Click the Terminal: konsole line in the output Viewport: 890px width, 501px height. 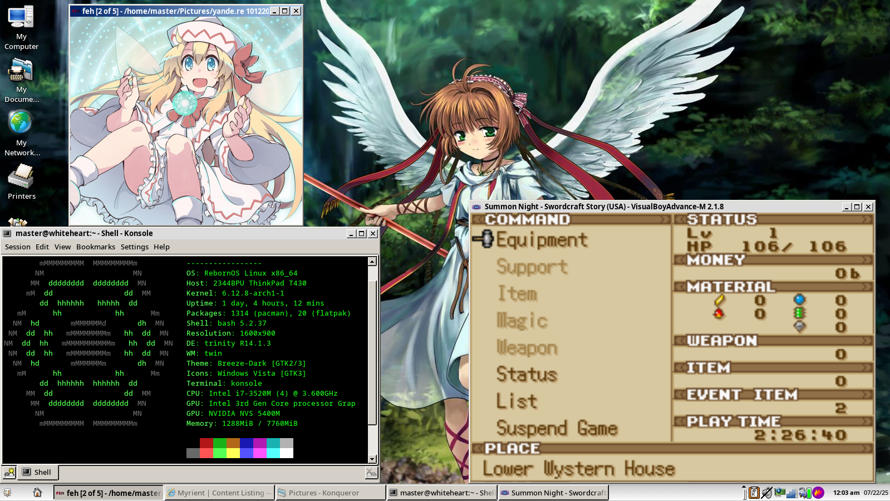coord(224,384)
